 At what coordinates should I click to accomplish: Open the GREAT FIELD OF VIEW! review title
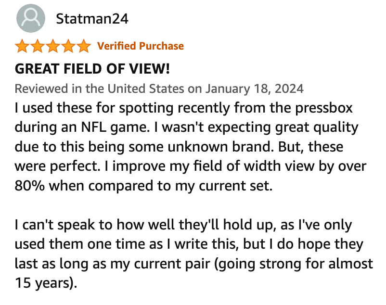tap(92, 68)
